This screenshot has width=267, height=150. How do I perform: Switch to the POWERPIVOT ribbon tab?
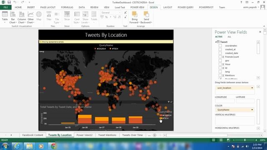click(x=206, y=7)
